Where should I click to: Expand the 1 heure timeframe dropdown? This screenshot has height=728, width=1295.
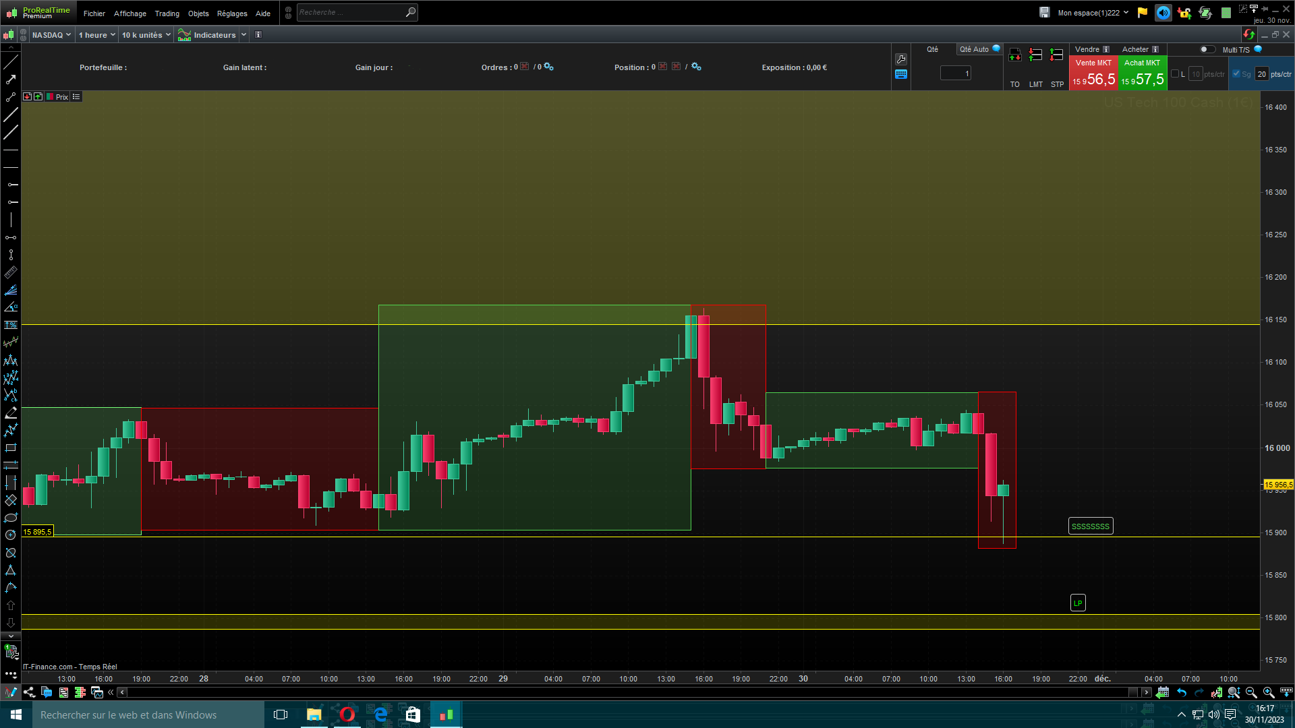click(x=96, y=35)
